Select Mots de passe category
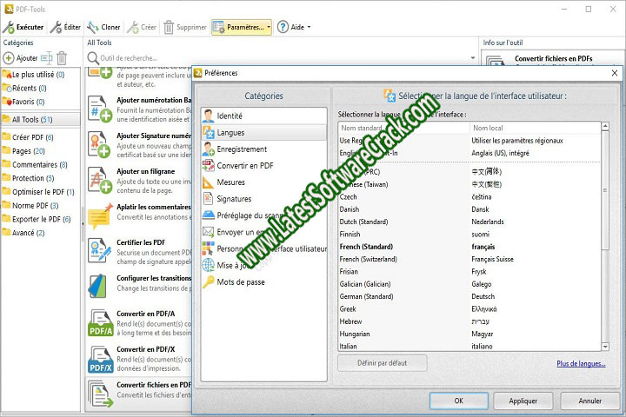Viewport: 626px width, 417px height. (x=263, y=282)
